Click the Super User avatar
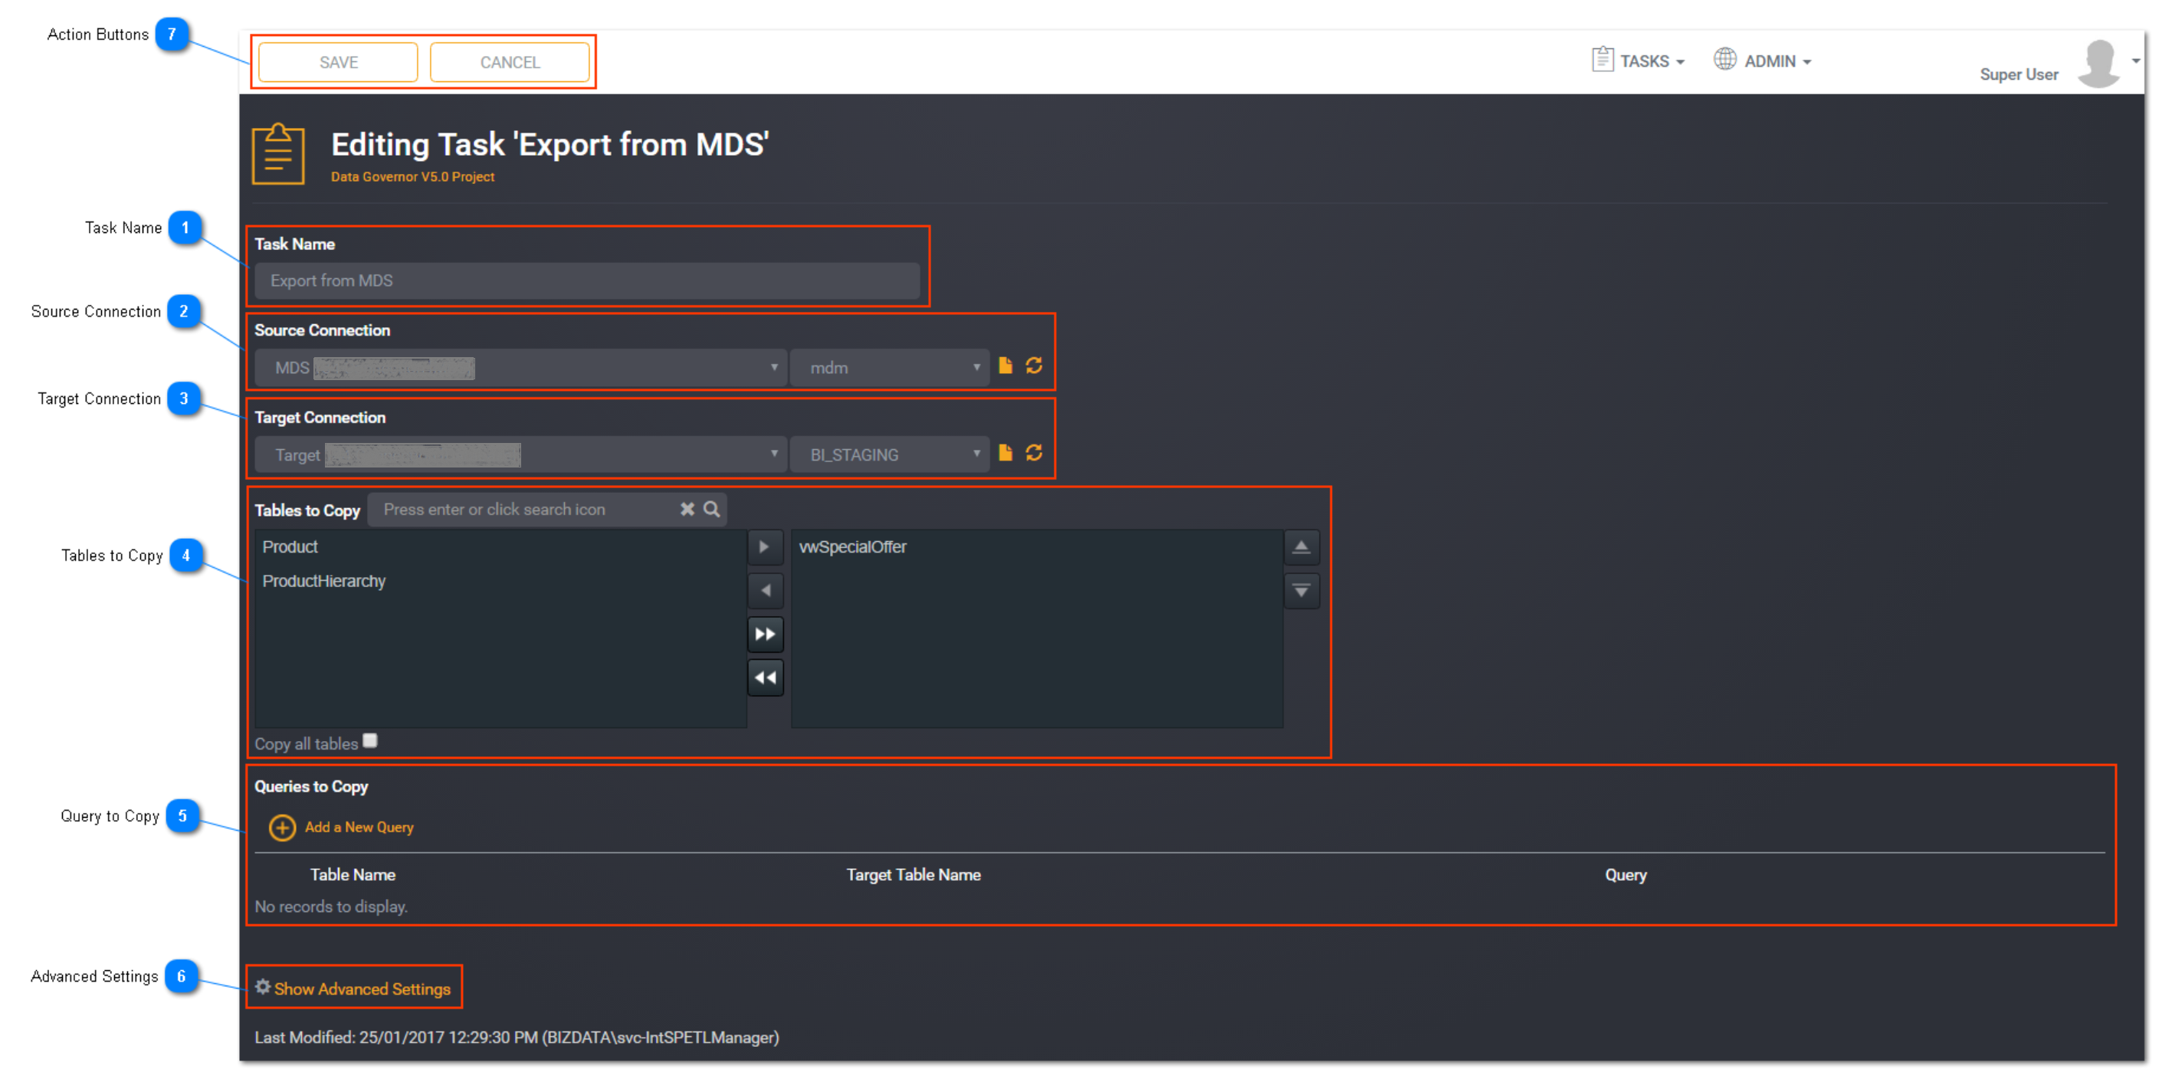This screenshot has height=1076, width=2162. (2099, 63)
